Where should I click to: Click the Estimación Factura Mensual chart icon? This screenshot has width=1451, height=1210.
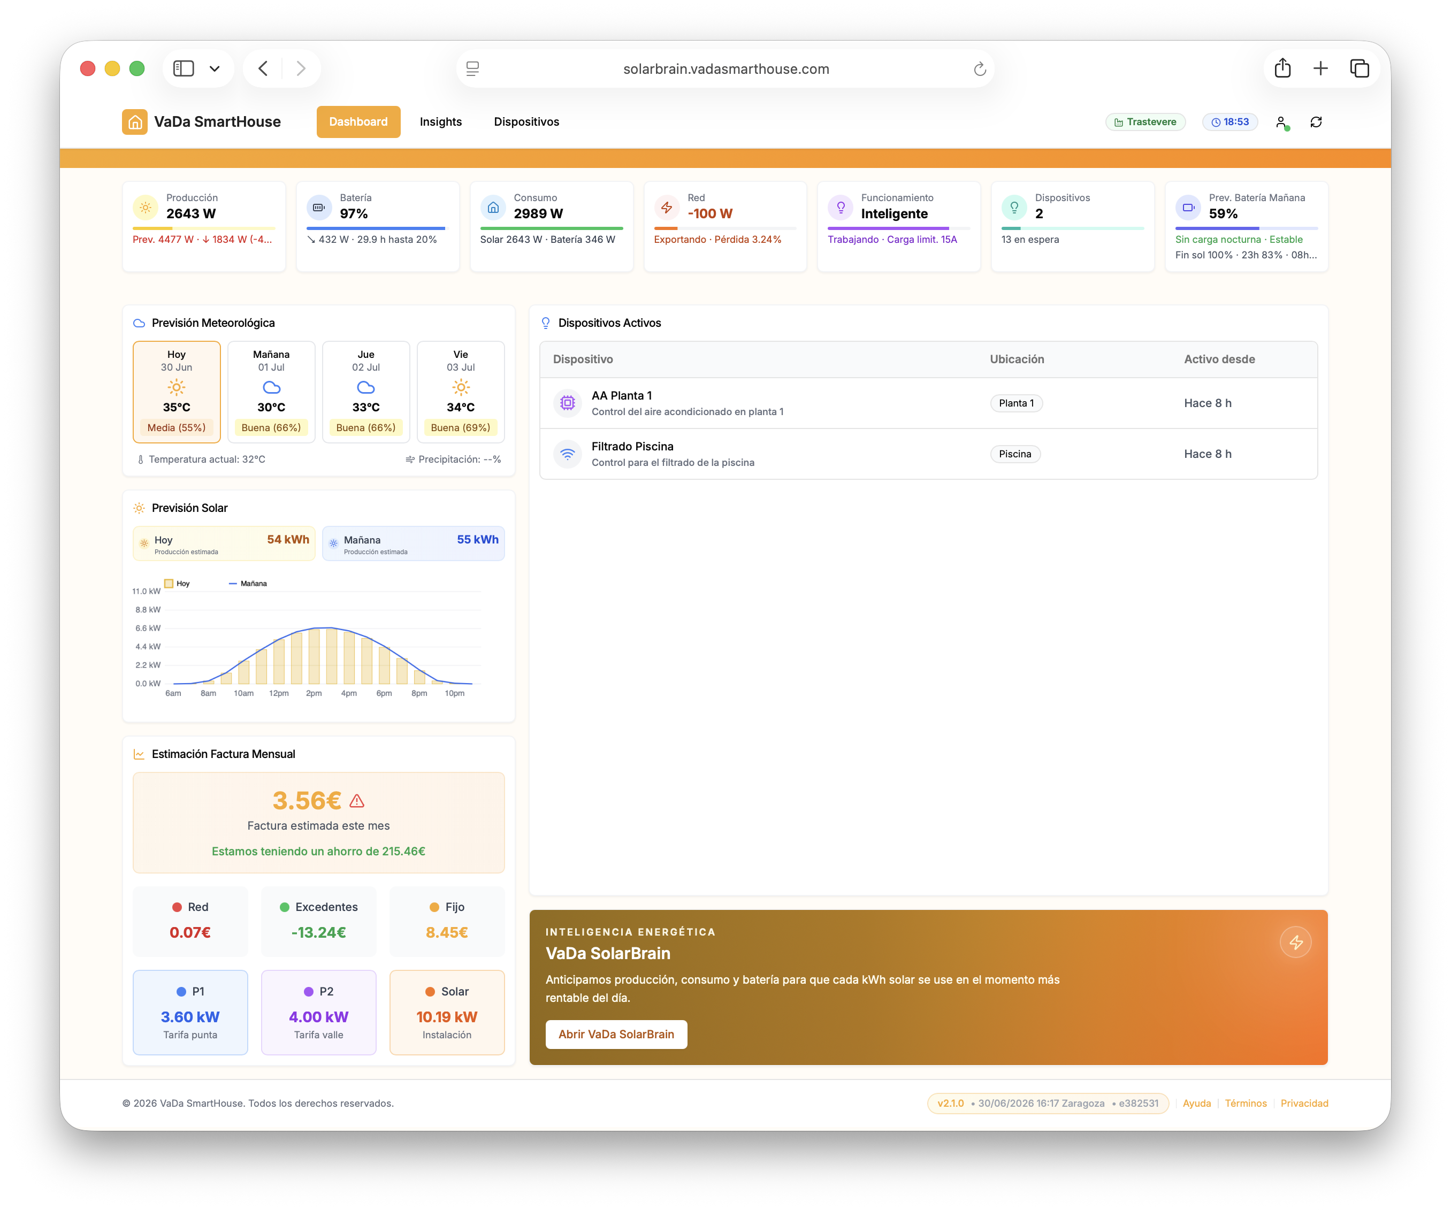[139, 754]
